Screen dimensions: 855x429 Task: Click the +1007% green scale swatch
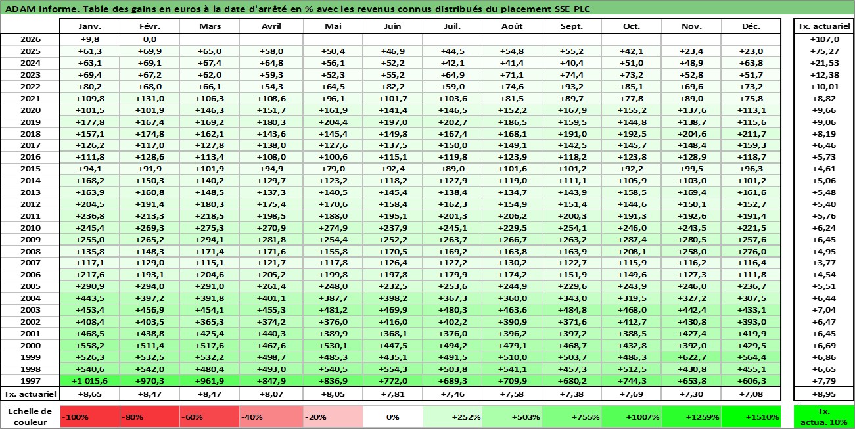pyautogui.click(x=632, y=417)
